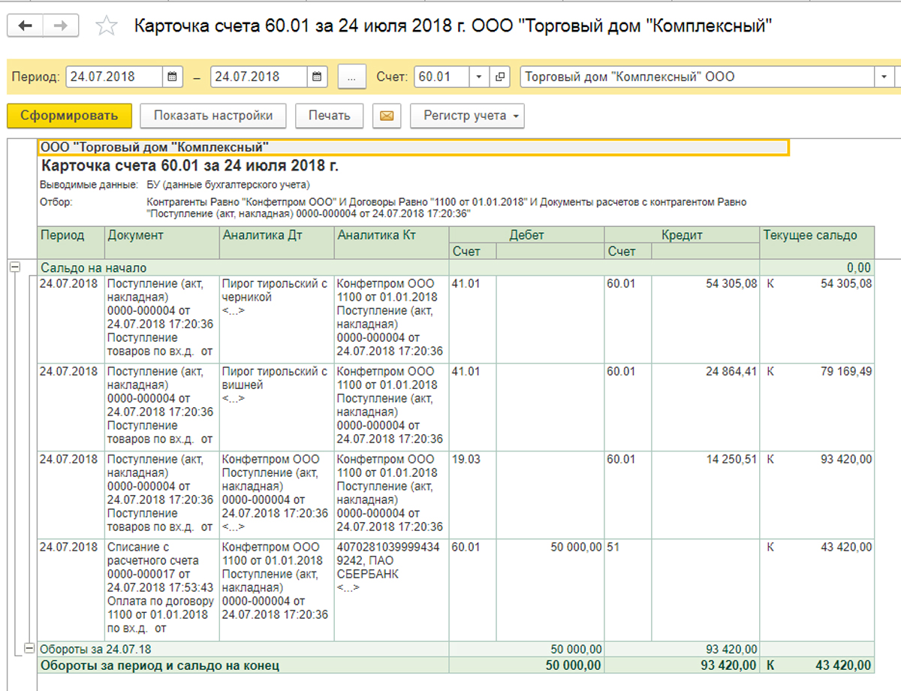Screen dimensions: 901x691
Task: Select the Пирог тирольский с вишней cell
Action: coord(276,378)
